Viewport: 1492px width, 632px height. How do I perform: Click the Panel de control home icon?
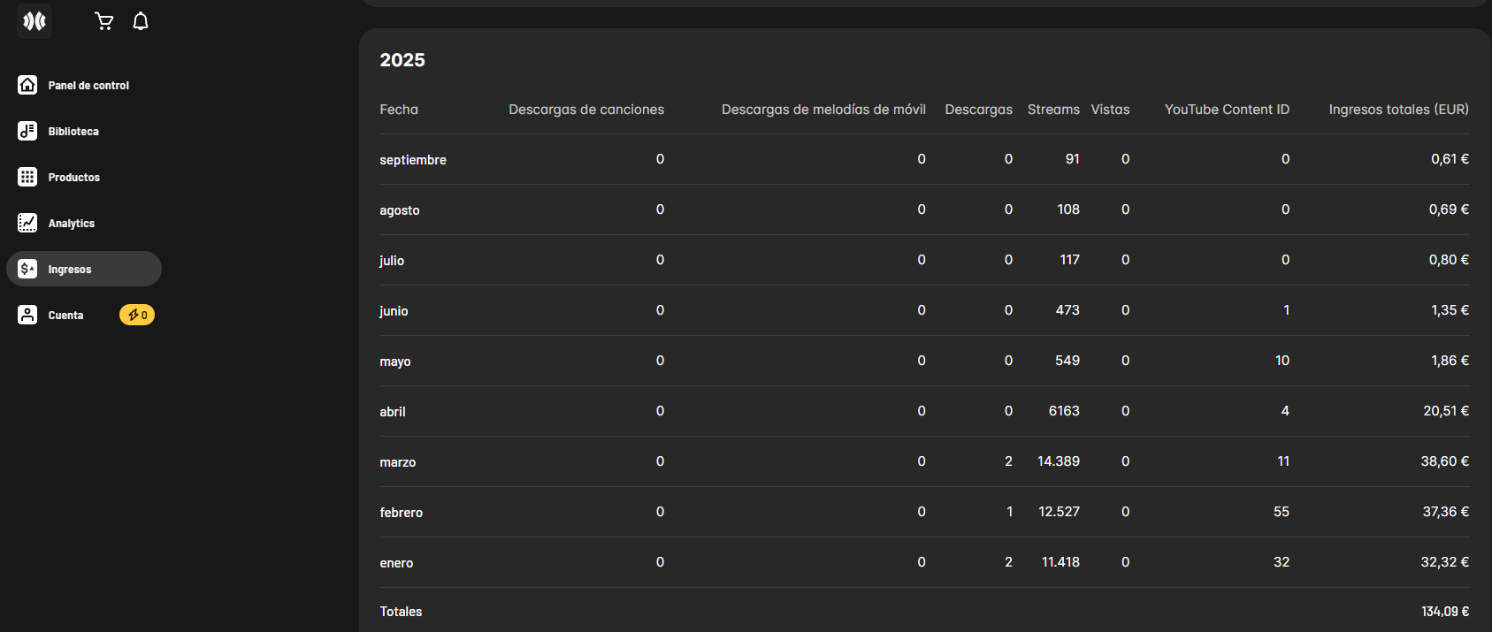tap(27, 85)
